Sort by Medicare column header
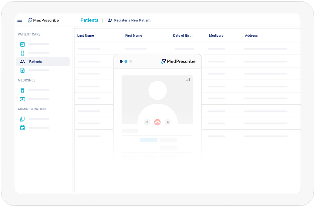Screen dimensions: 315x207 point(216,36)
